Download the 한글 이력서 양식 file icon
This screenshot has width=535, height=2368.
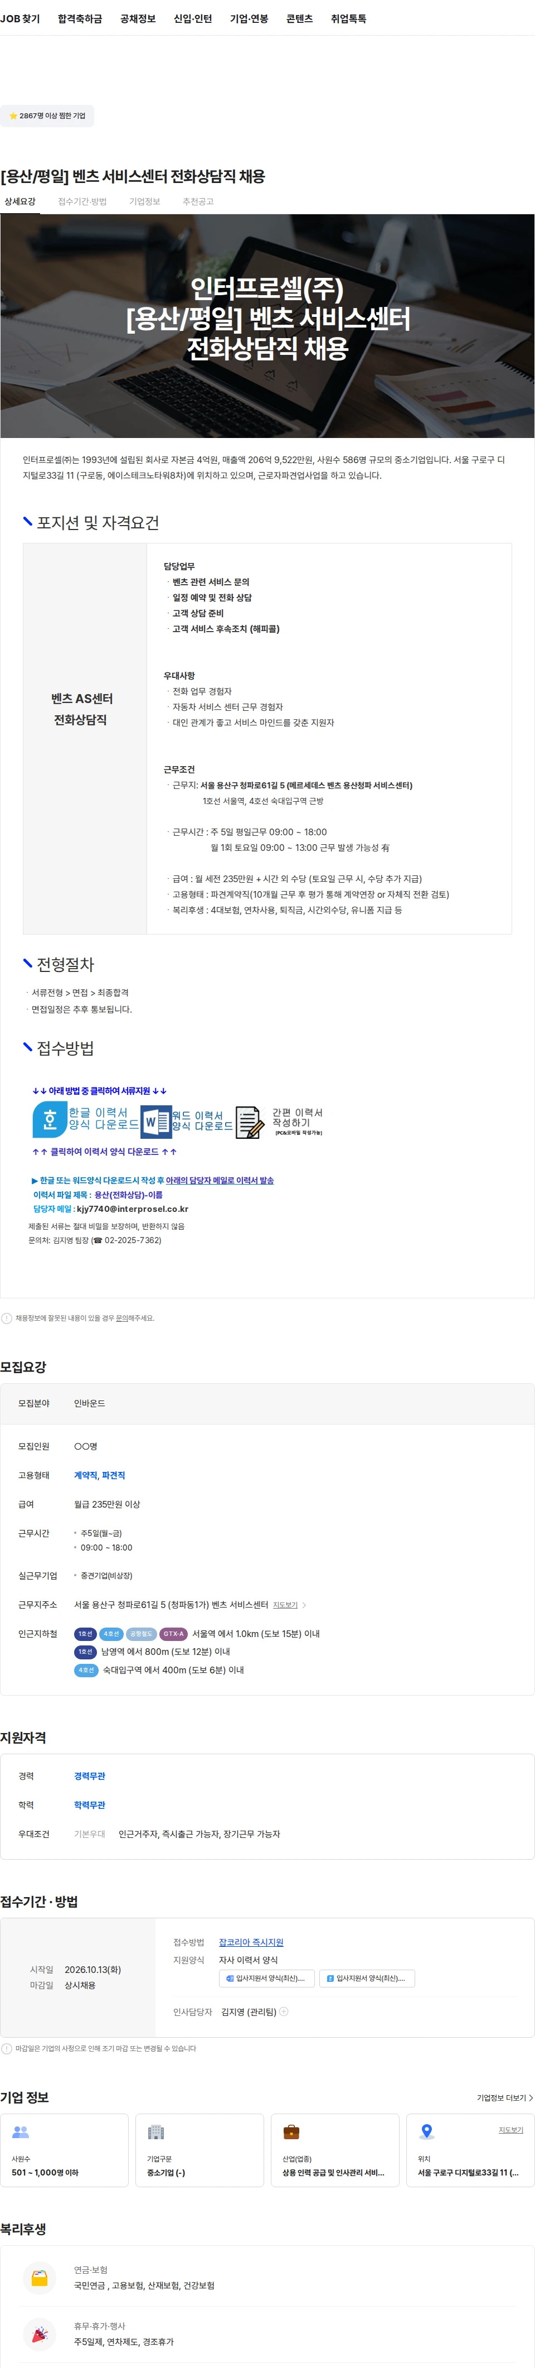click(x=50, y=1119)
